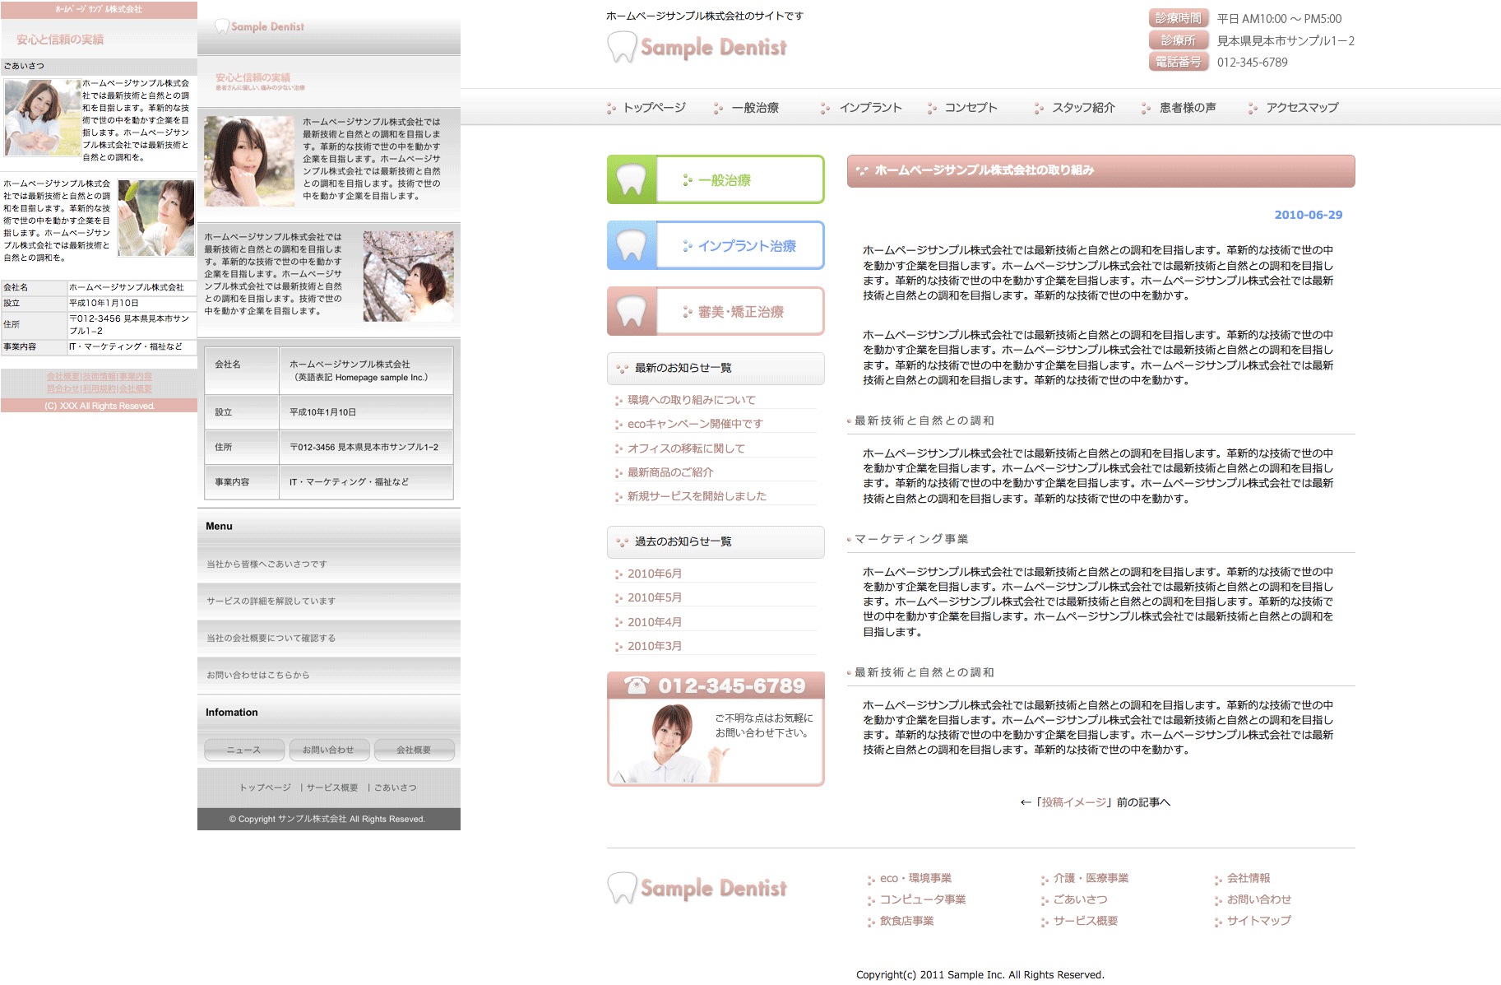
Task: Open the サイトマップ footer link
Action: (1258, 921)
